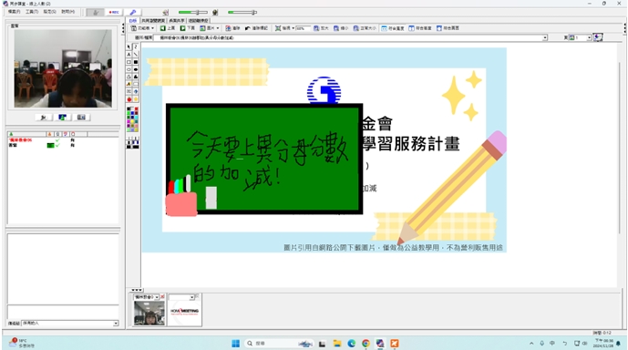Image resolution: width=628 pixels, height=350 pixels.
Task: Click the normal size (正常大小) button
Action: coord(365,28)
